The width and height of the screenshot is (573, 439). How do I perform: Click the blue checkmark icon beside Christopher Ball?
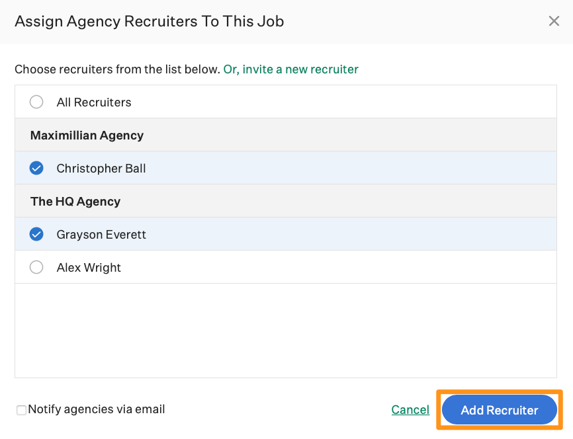click(x=36, y=168)
